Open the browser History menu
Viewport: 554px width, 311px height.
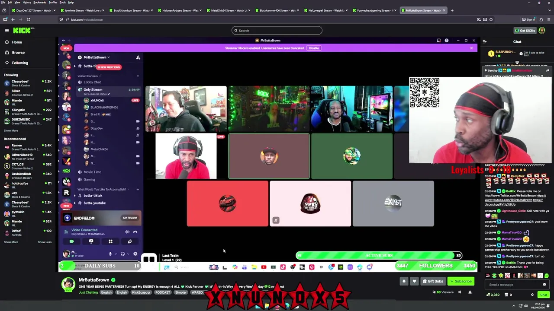click(x=26, y=2)
